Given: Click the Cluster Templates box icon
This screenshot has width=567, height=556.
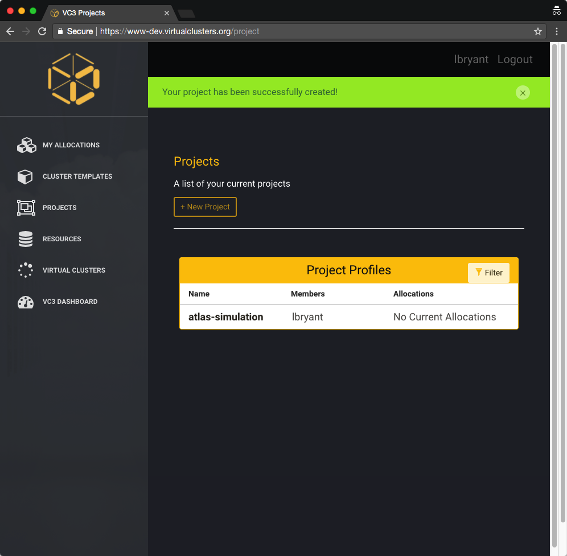Looking at the screenshot, I should click(25, 176).
